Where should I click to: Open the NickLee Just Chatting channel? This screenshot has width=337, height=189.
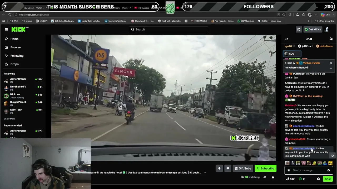(23, 96)
